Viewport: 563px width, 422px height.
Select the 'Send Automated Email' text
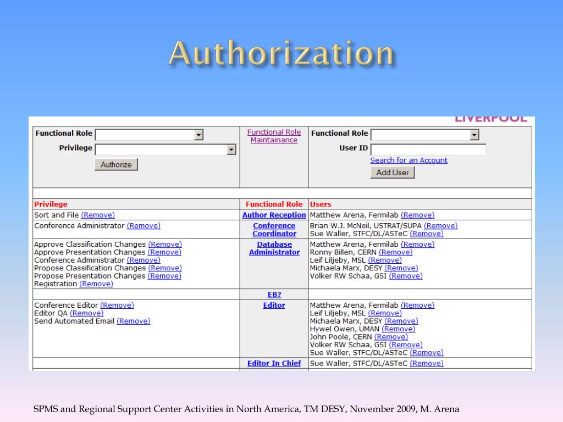(x=74, y=321)
